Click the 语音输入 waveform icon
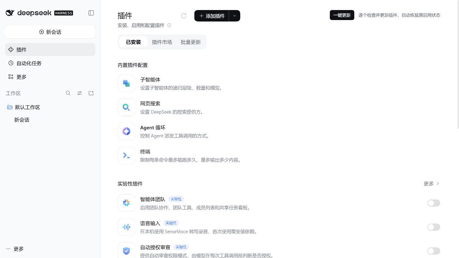Screen dimensions: 459x258 (126, 227)
